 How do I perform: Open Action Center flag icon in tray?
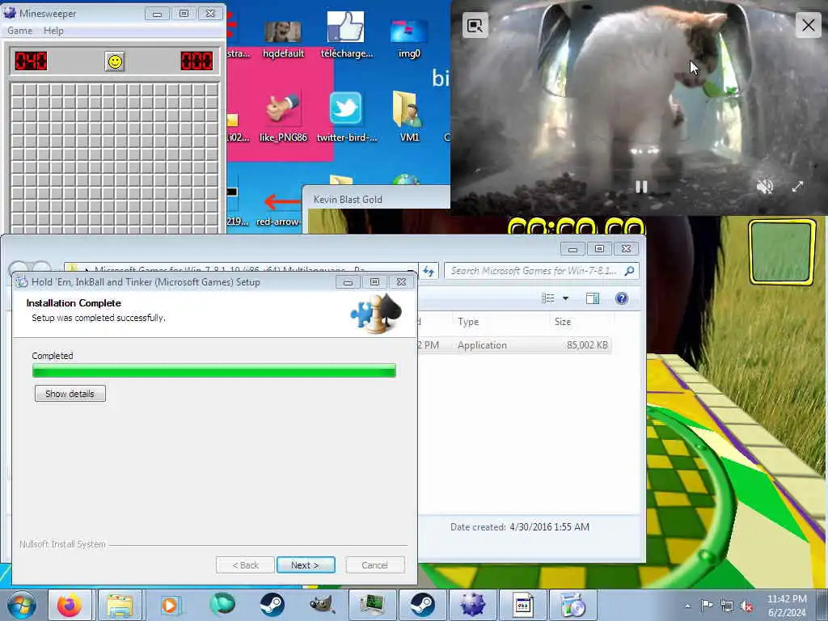707,605
